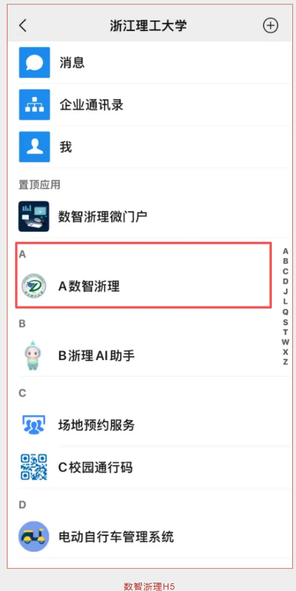
Task: Open the 企业通讯录 org chart icon
Action: (34, 105)
